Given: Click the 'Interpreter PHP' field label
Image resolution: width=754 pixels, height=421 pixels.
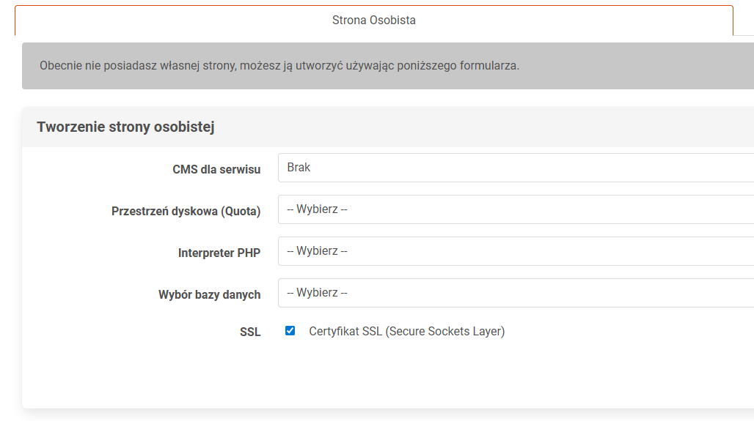Looking at the screenshot, I should pos(219,253).
